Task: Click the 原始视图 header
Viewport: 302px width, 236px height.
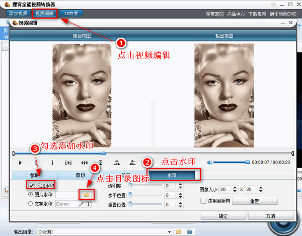Action: tap(82, 36)
